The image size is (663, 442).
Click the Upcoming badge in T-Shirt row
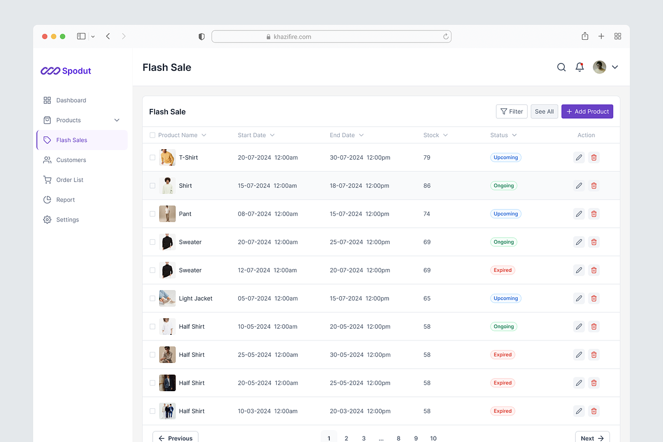coord(506,157)
